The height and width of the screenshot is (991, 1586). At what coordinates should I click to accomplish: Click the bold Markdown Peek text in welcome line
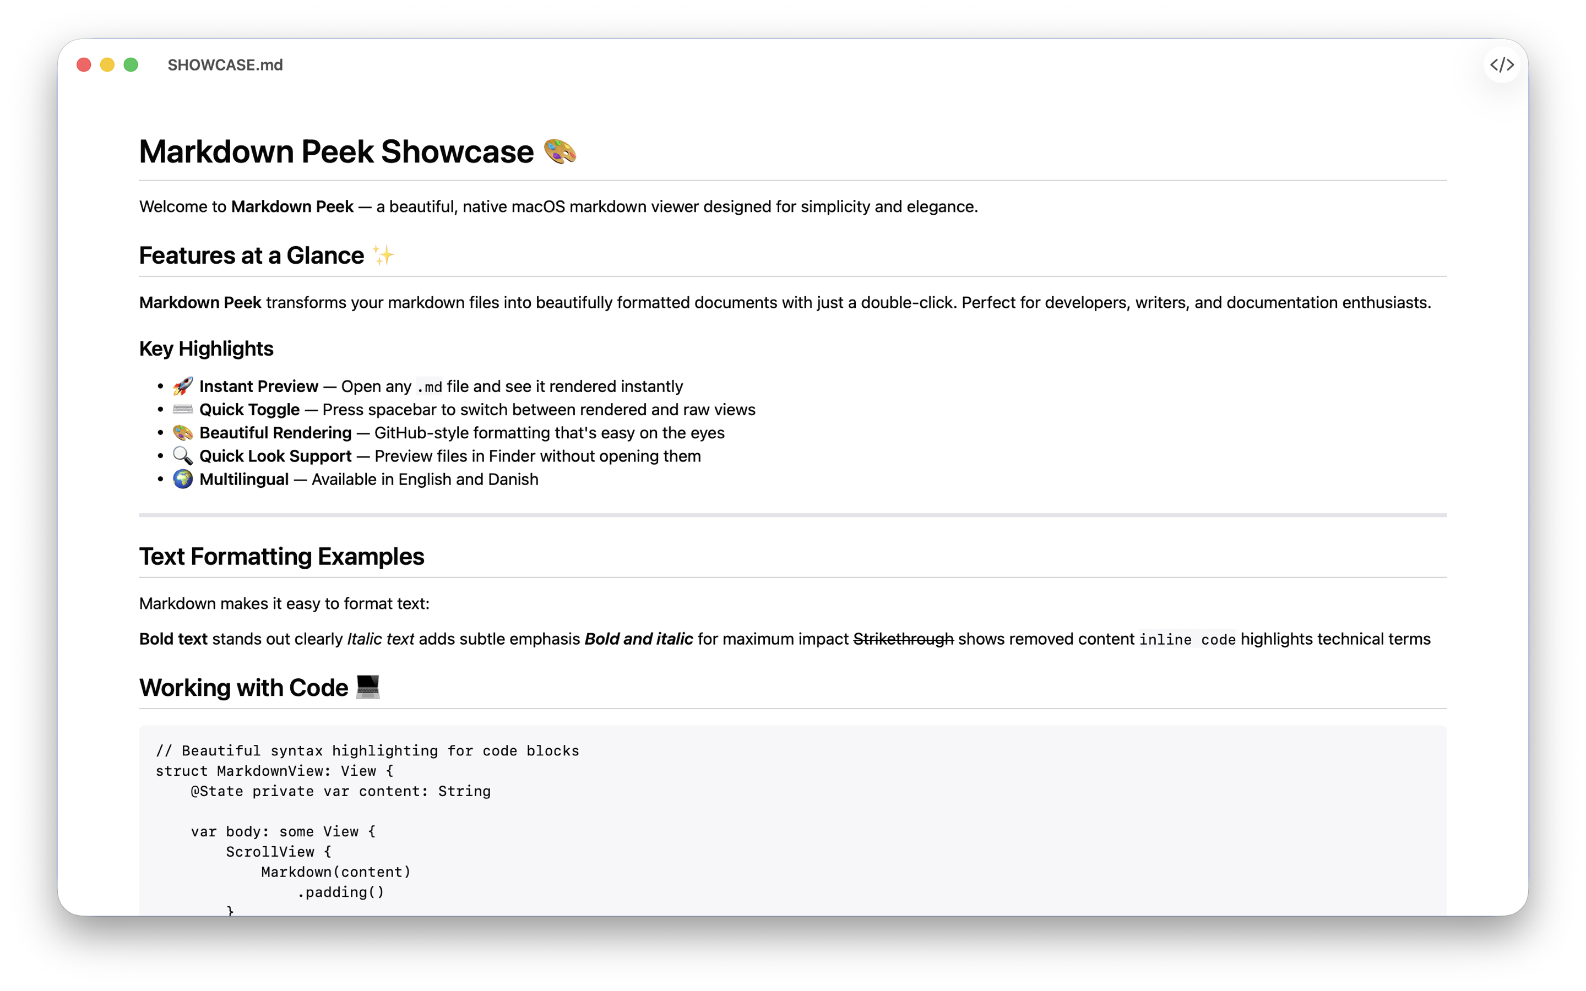coord(292,206)
